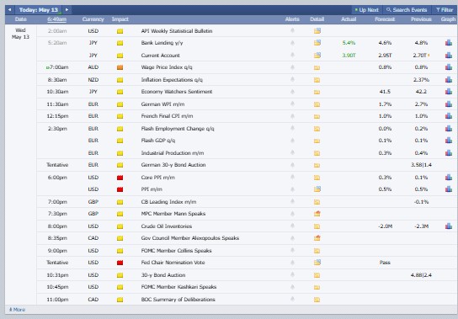Screen dimensions: 458x319
Task: Click red high-impact icon for Core PPI m/m
Action: pos(120,178)
